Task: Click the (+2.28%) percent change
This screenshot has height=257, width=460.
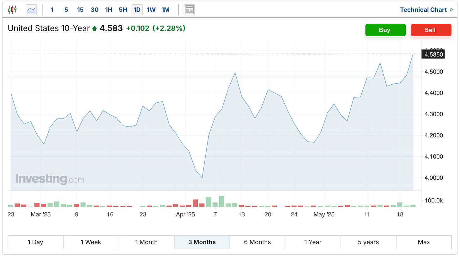Action: coord(169,28)
